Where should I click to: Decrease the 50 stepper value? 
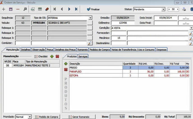169,9
